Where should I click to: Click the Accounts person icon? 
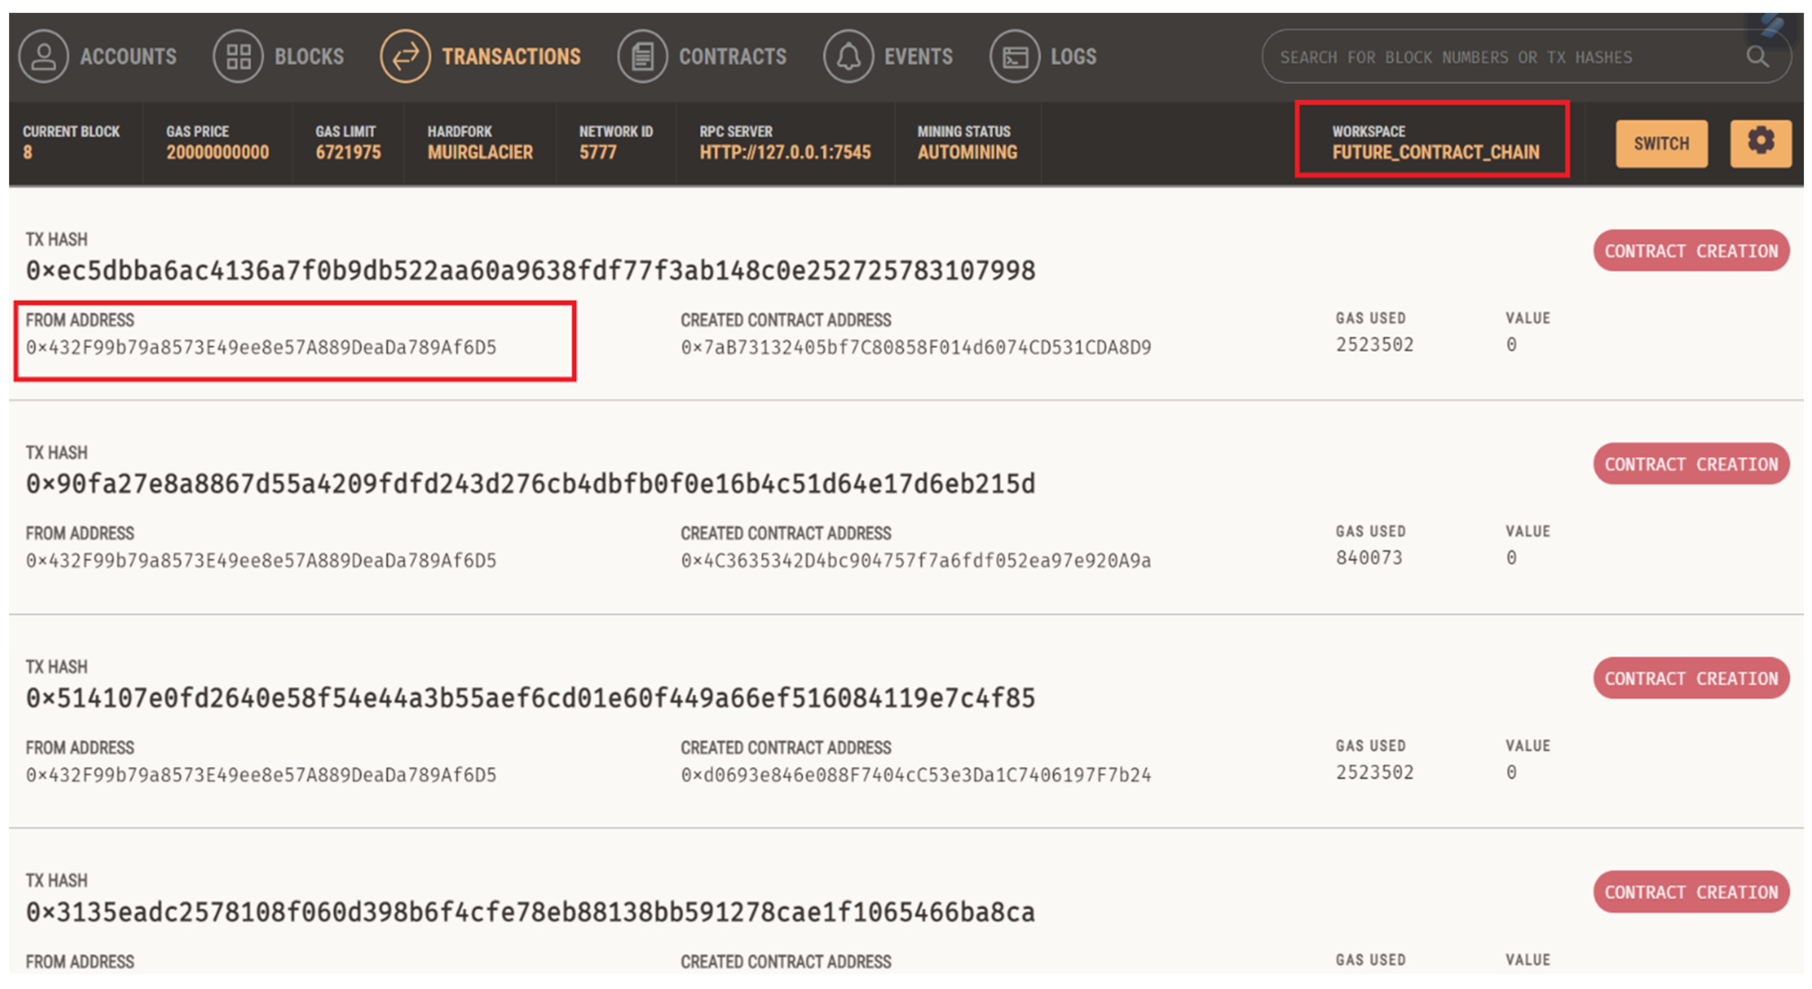pyautogui.click(x=44, y=56)
